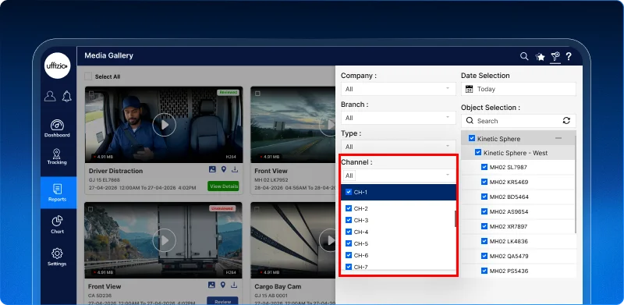Uncheck vehicle MH02 XR7897

484,226
